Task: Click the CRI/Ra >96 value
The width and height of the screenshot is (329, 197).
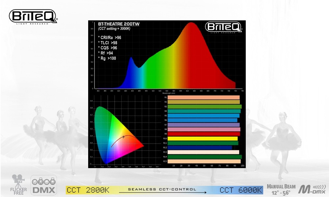Action: (110, 38)
